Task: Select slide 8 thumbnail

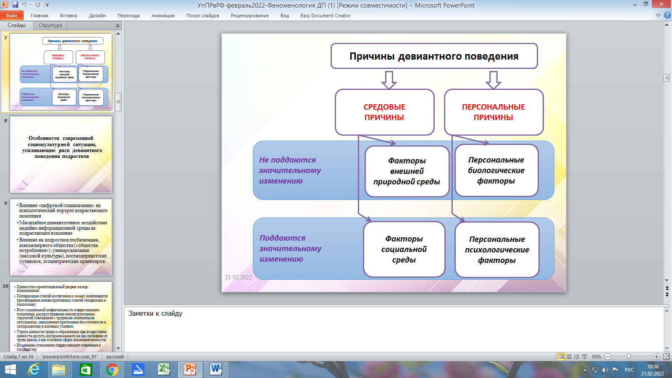Action: pos(61,155)
